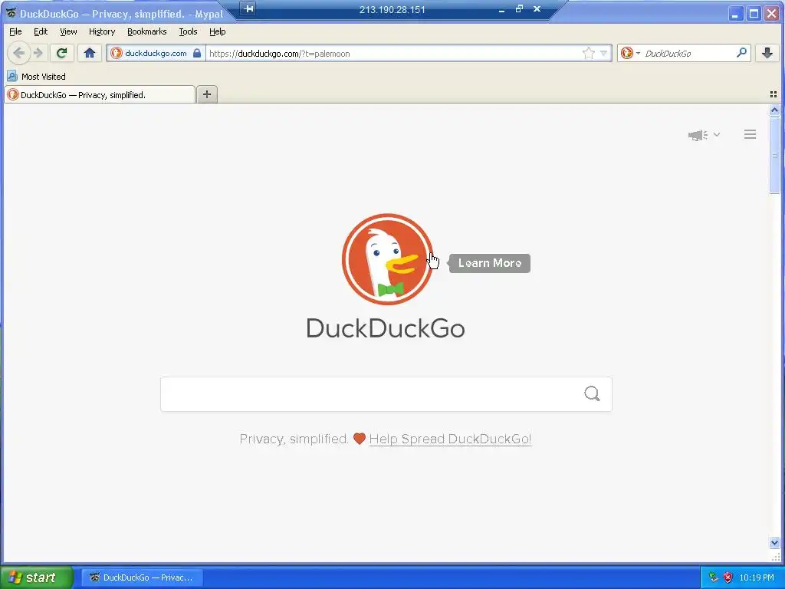This screenshot has height=589, width=785.
Task: Open the View menu
Action: coord(68,31)
